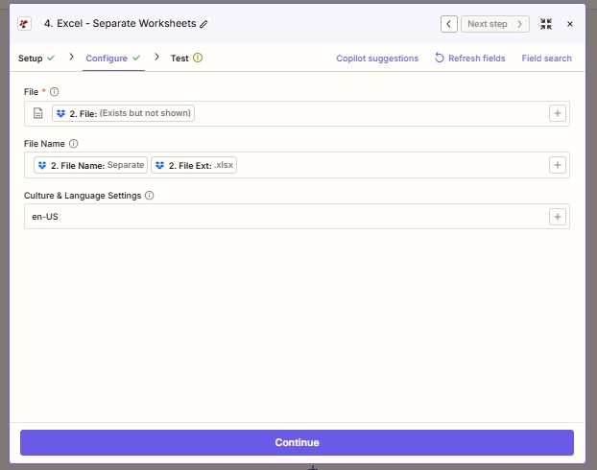Show info tooltip for File Name
The image size is (597, 470).
[x=74, y=144]
